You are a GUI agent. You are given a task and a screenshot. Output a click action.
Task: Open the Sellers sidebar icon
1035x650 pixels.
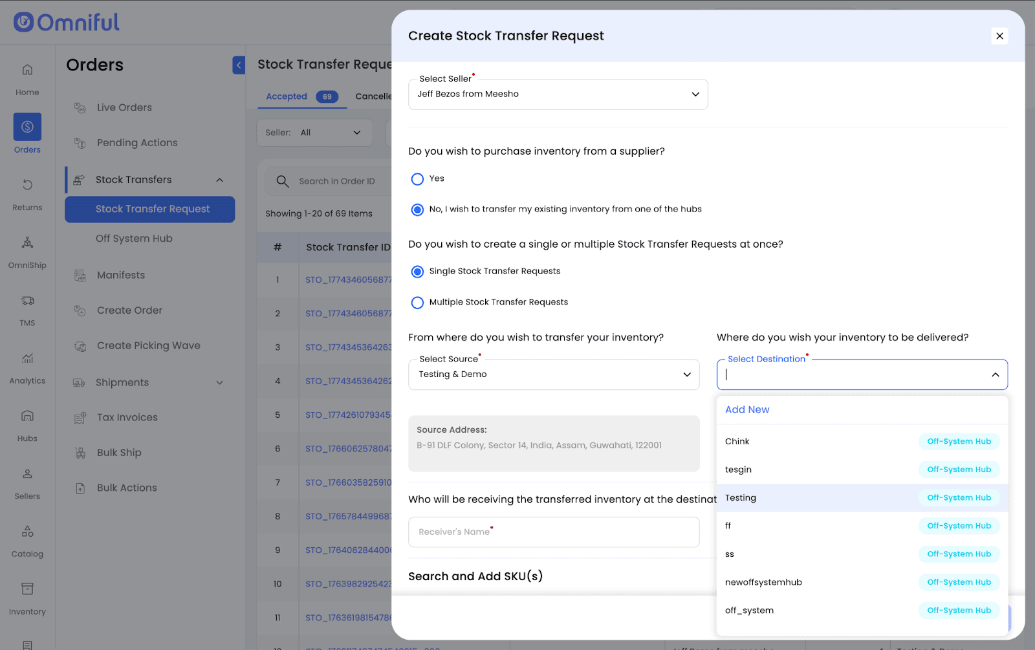[x=27, y=474]
